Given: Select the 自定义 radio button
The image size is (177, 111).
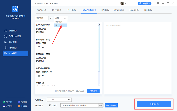Looking at the screenshot, I should [x=50, y=105].
